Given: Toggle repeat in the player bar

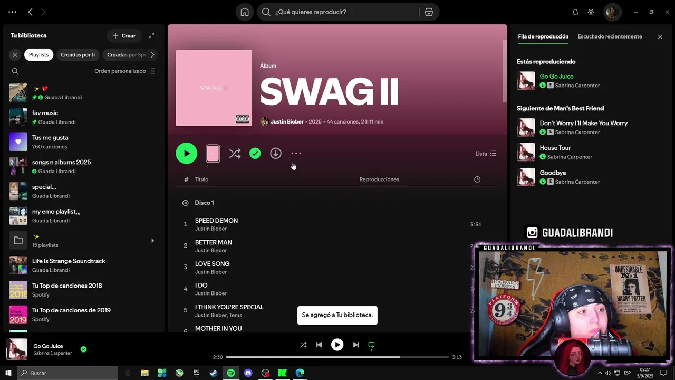Looking at the screenshot, I should pyautogui.click(x=371, y=345).
